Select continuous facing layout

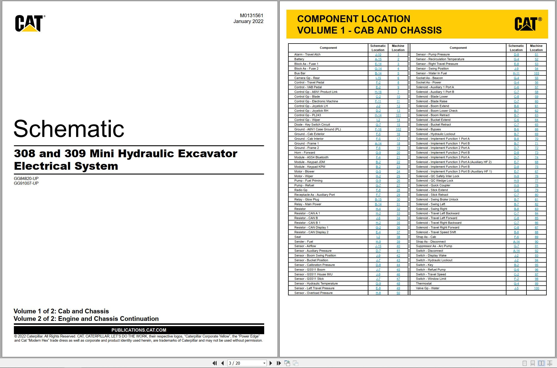(550, 363)
